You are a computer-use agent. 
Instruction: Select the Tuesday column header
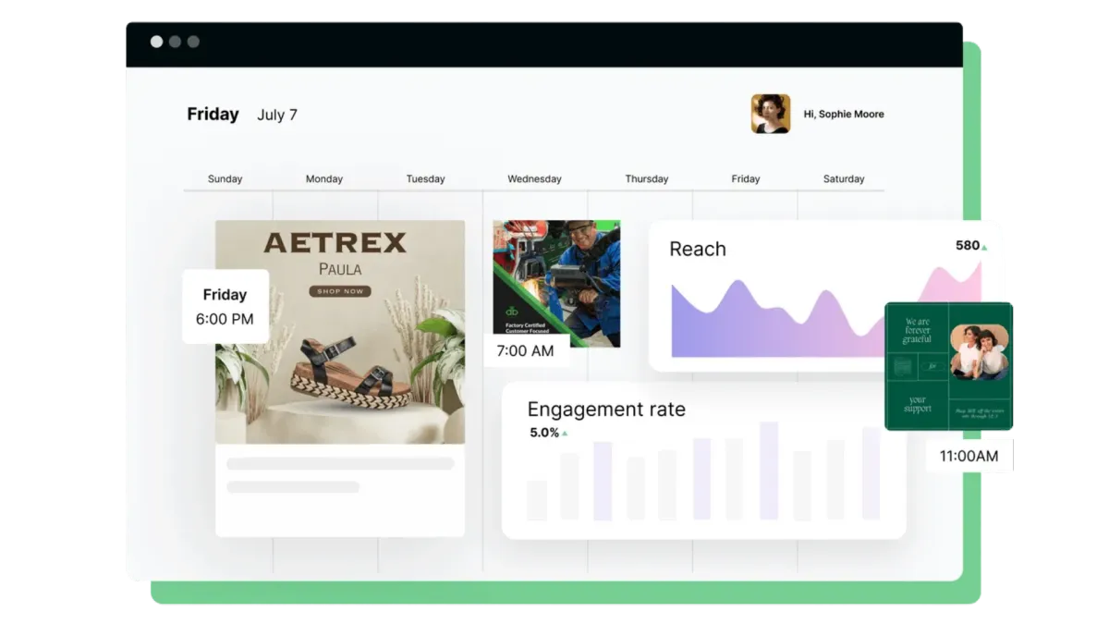(x=425, y=179)
